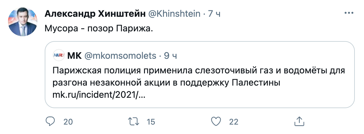Click the reply speech bubble icon

point(50,122)
